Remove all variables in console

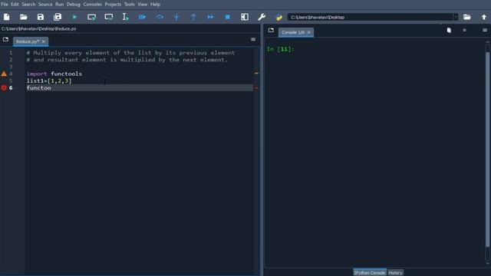click(x=449, y=30)
